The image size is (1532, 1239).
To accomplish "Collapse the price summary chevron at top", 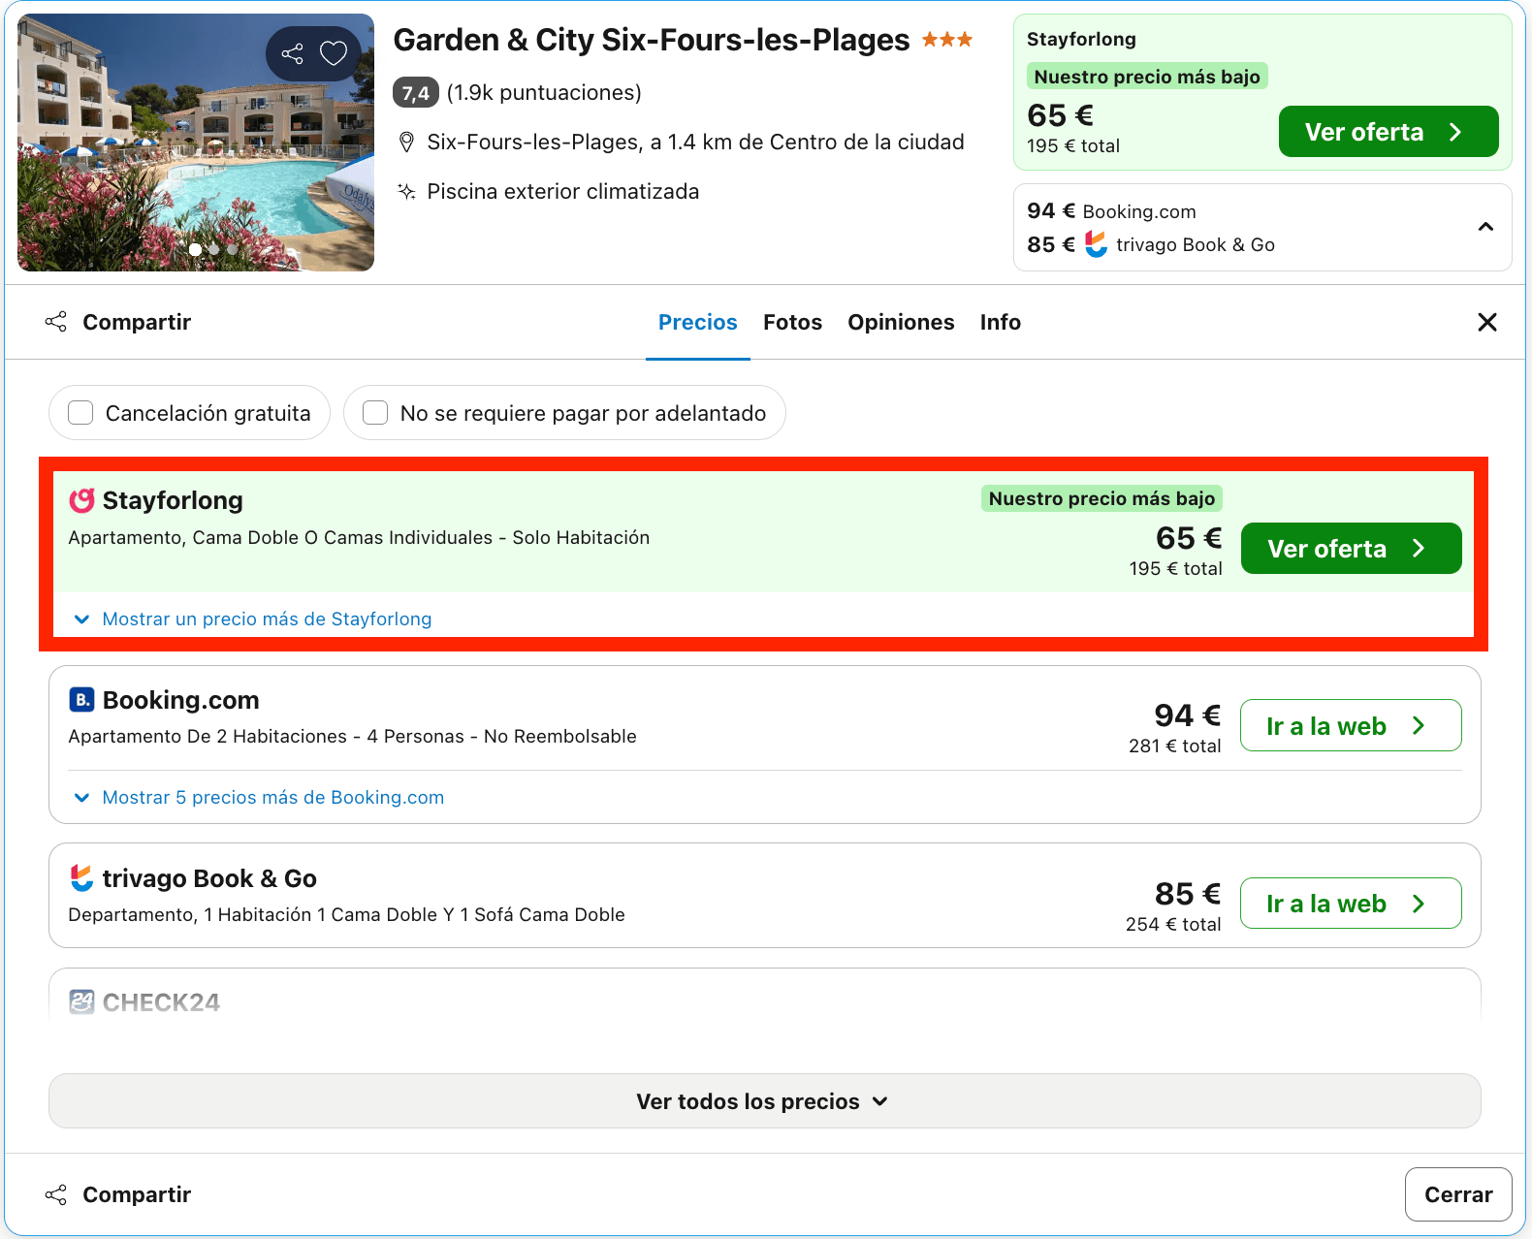I will coord(1485,227).
